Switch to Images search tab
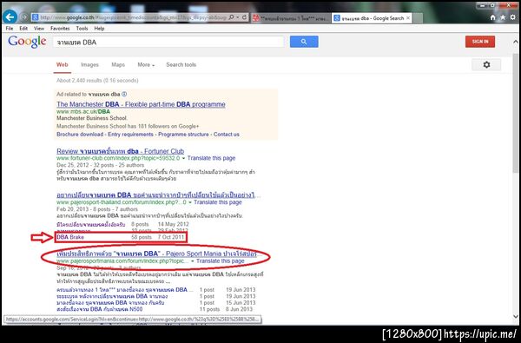 pos(89,65)
